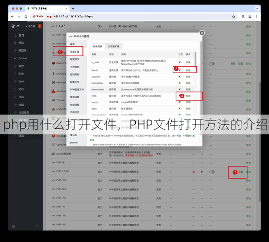This screenshot has width=269, height=242.
Task: Open the 监控 monitoring sidebar item
Action: click(21, 66)
